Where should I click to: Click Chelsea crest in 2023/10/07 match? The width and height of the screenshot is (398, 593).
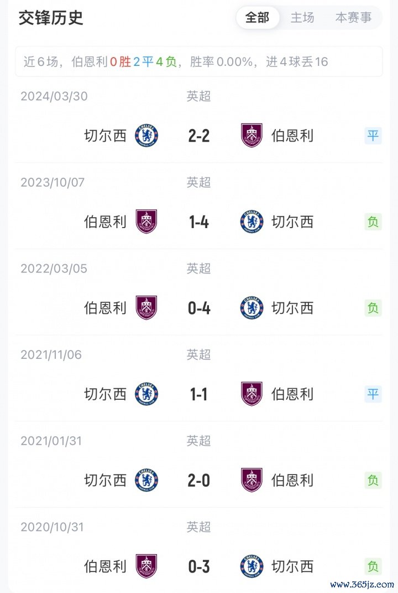point(252,221)
